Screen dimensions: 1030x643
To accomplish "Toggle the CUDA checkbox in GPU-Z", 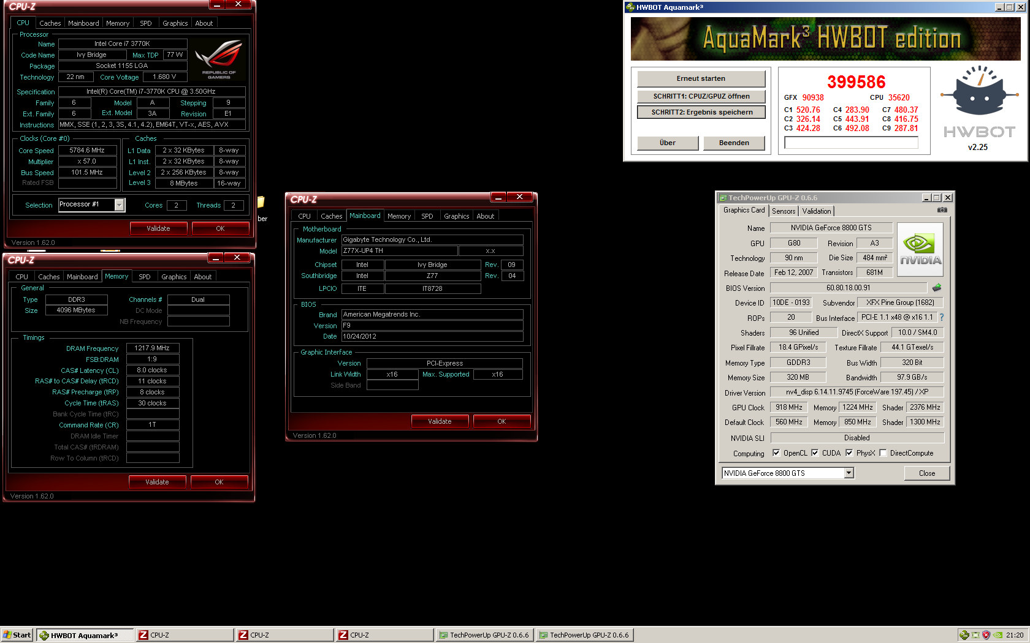I will pos(815,453).
